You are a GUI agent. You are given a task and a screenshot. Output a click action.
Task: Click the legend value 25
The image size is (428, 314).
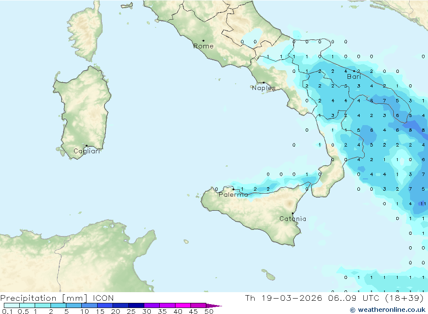click(131, 311)
